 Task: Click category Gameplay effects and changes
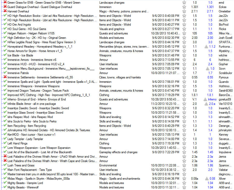pyautogui.click(x=118, y=152)
